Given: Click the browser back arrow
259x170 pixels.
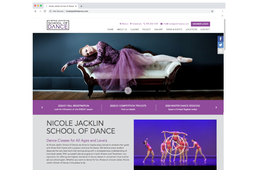Looking at the screenshot, I should (x=36, y=11).
